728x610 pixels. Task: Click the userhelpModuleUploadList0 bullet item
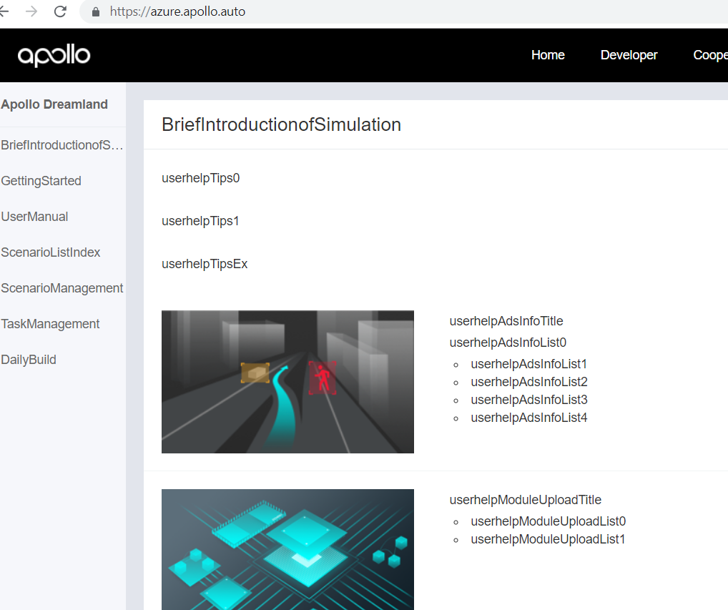coord(549,521)
